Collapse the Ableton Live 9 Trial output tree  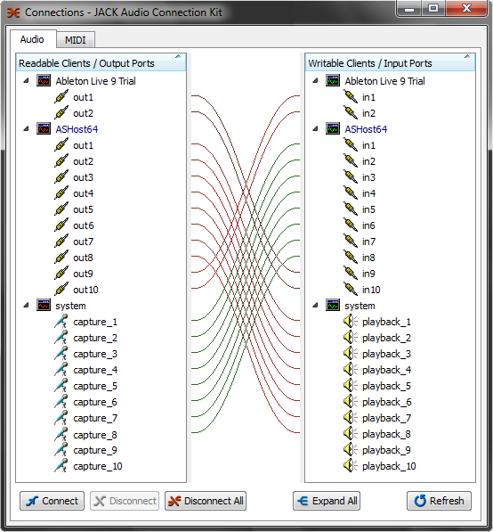(26, 81)
